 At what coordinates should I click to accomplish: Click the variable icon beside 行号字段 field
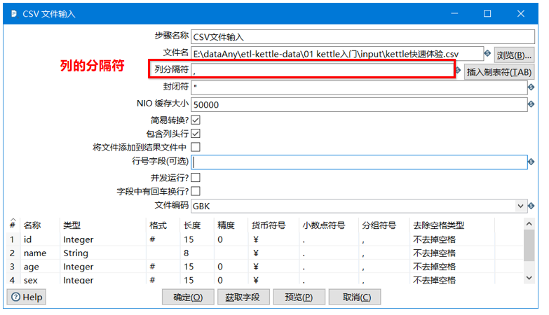(531, 162)
